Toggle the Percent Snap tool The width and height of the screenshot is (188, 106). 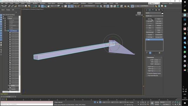coord(75,6)
